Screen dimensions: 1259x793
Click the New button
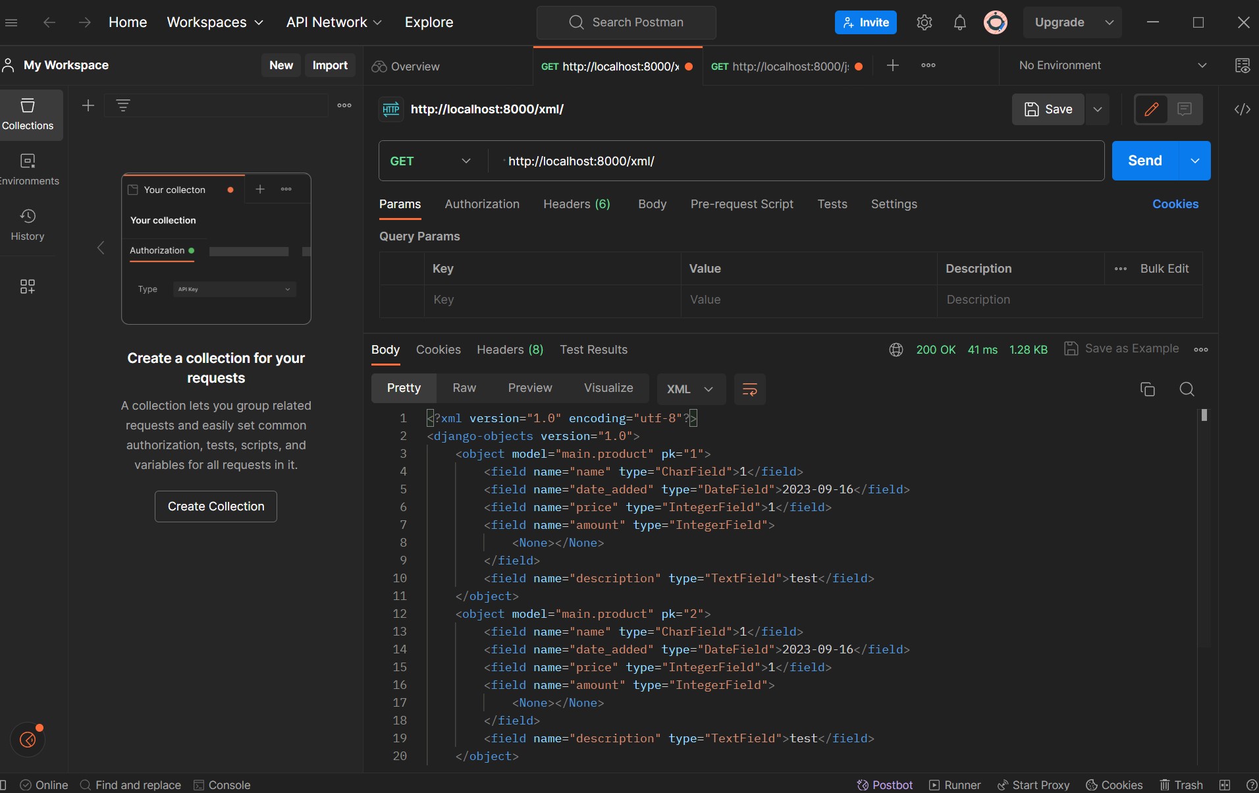point(281,65)
